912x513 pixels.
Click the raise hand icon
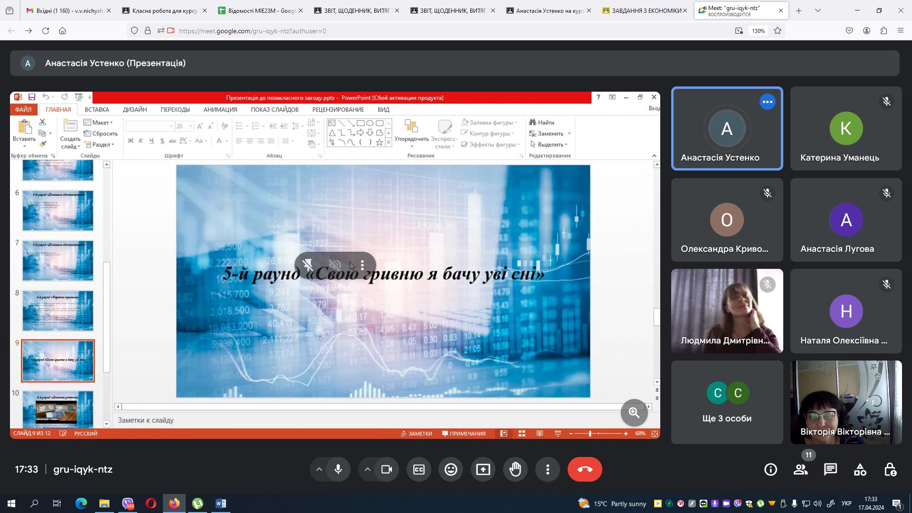pyautogui.click(x=515, y=469)
